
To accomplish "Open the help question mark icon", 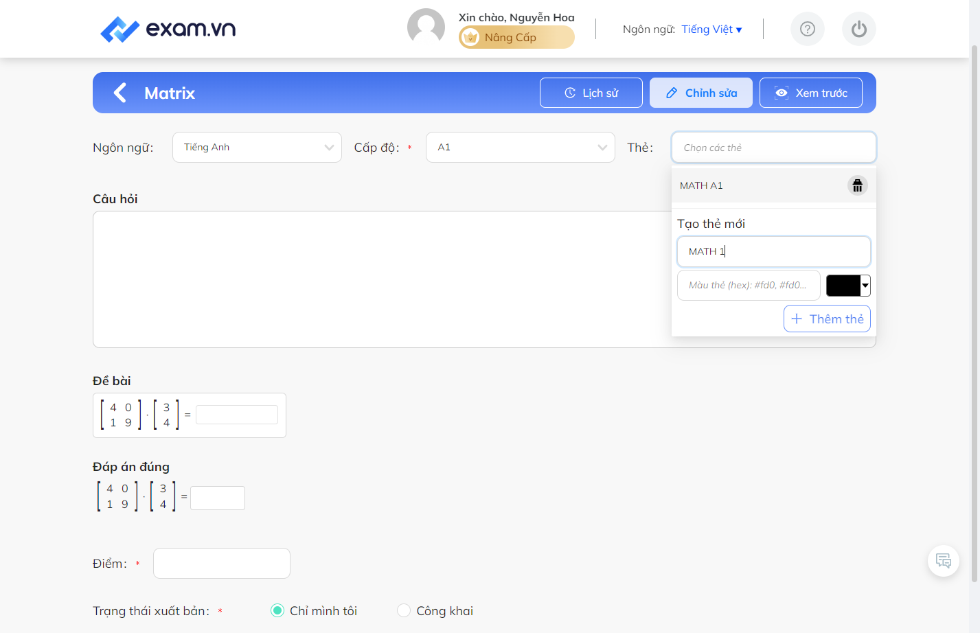I will [808, 29].
